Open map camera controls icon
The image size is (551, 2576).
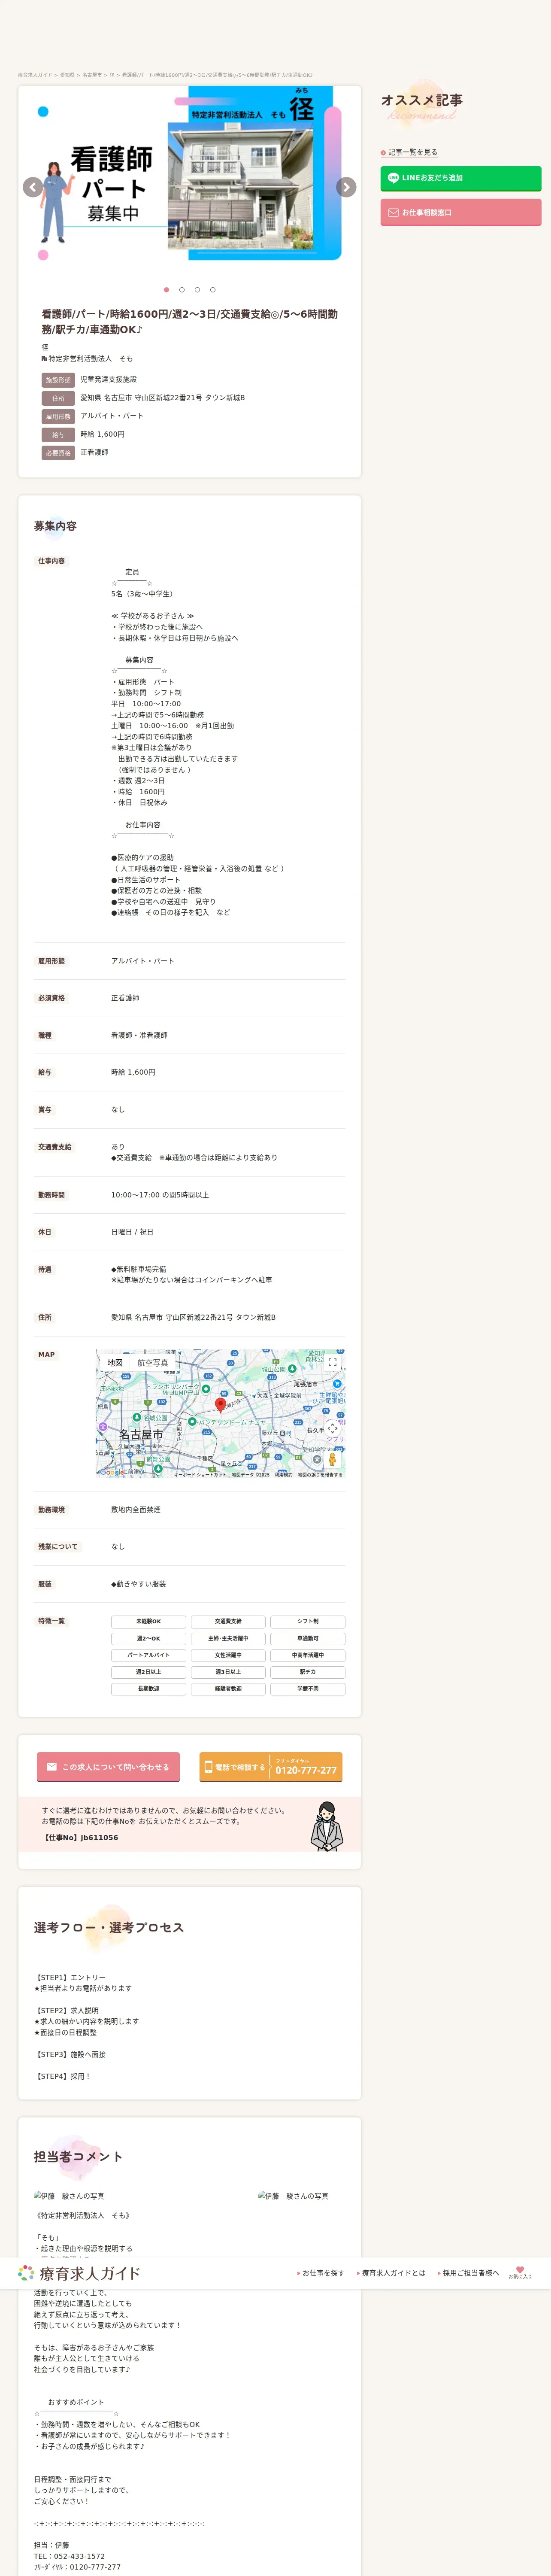332,1429
